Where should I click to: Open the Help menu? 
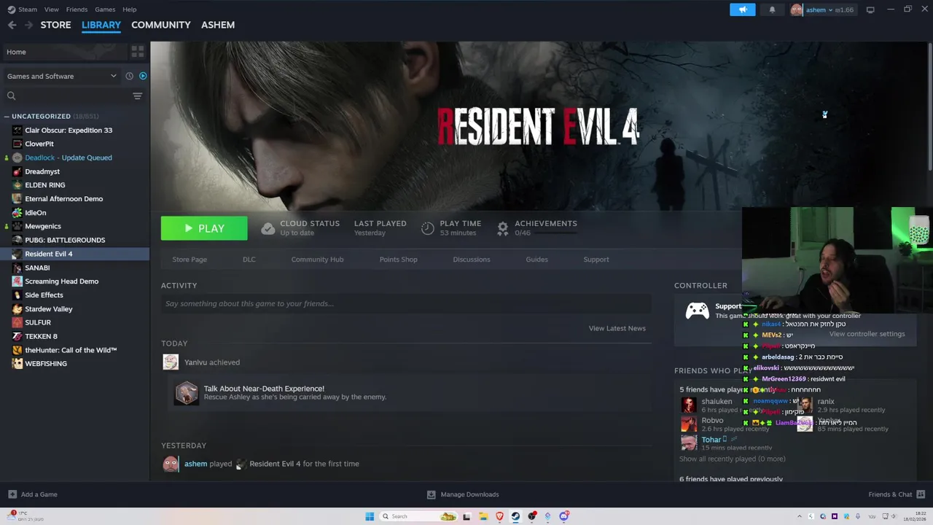130,9
